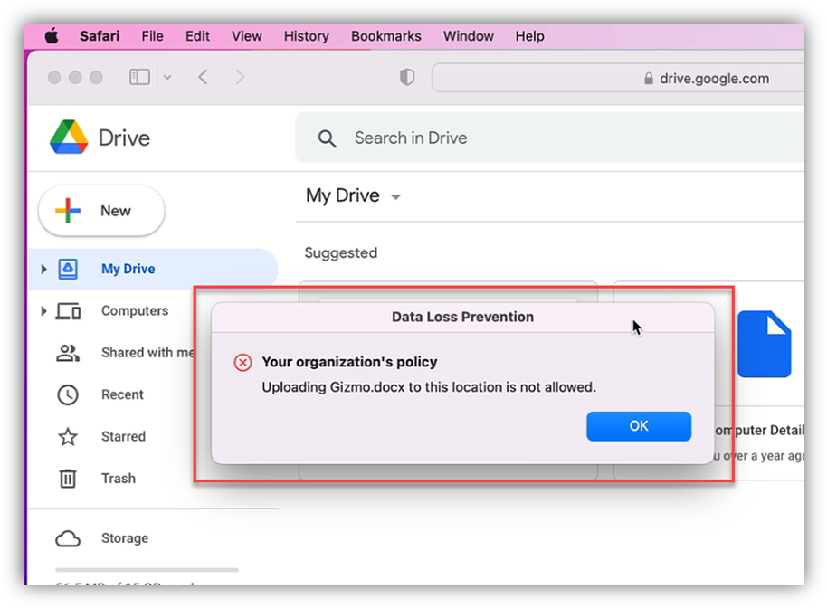Open the Trash view

click(119, 479)
